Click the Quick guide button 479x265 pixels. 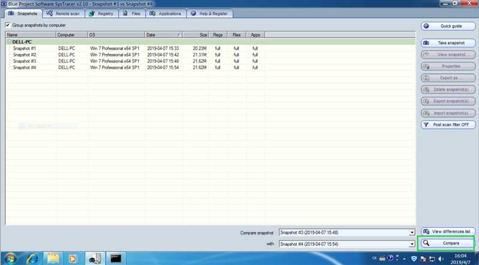[x=448, y=26]
